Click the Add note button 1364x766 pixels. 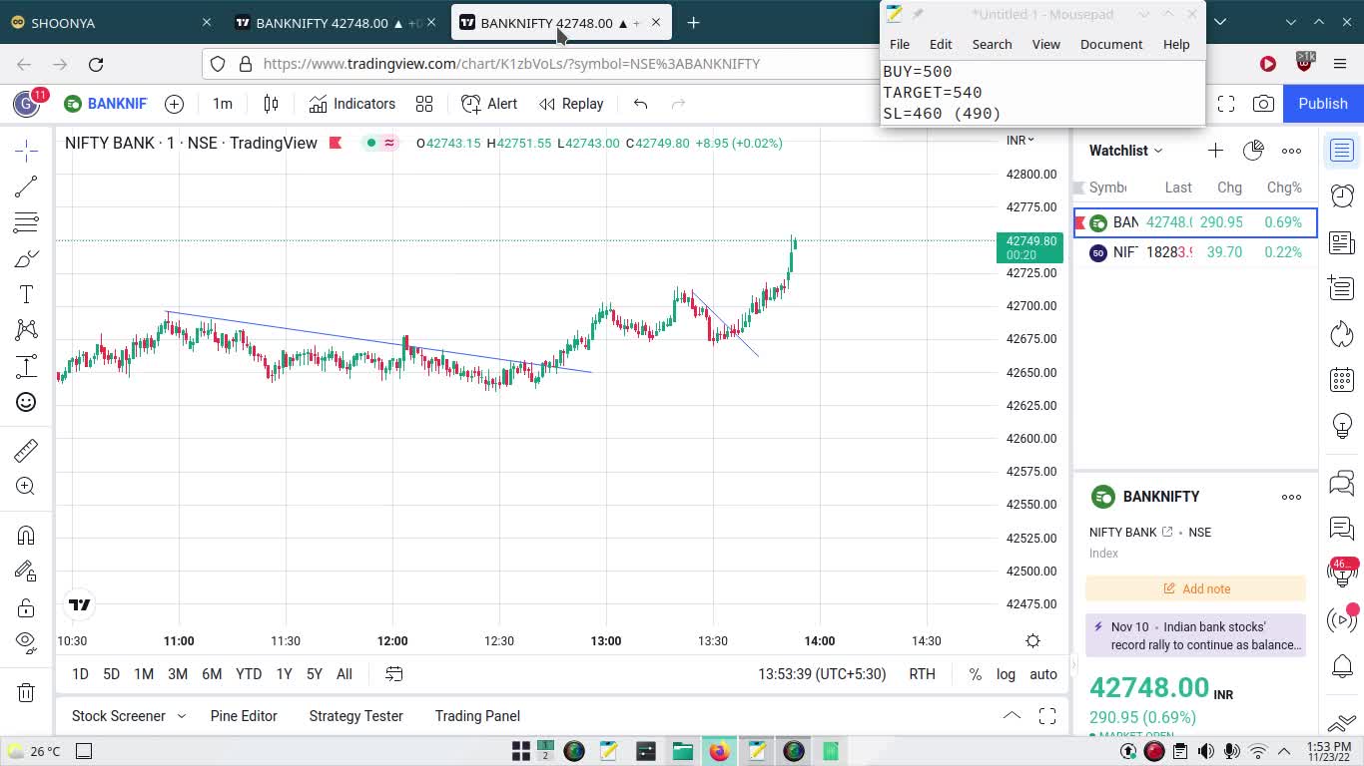point(1195,588)
